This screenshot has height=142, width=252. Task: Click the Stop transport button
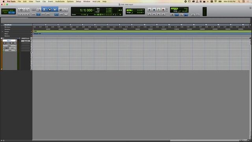click(154, 10)
